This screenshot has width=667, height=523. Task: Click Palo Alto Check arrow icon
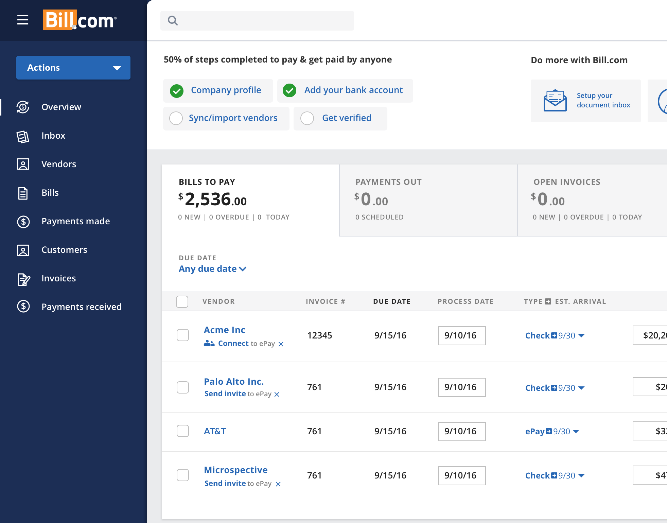[554, 388]
